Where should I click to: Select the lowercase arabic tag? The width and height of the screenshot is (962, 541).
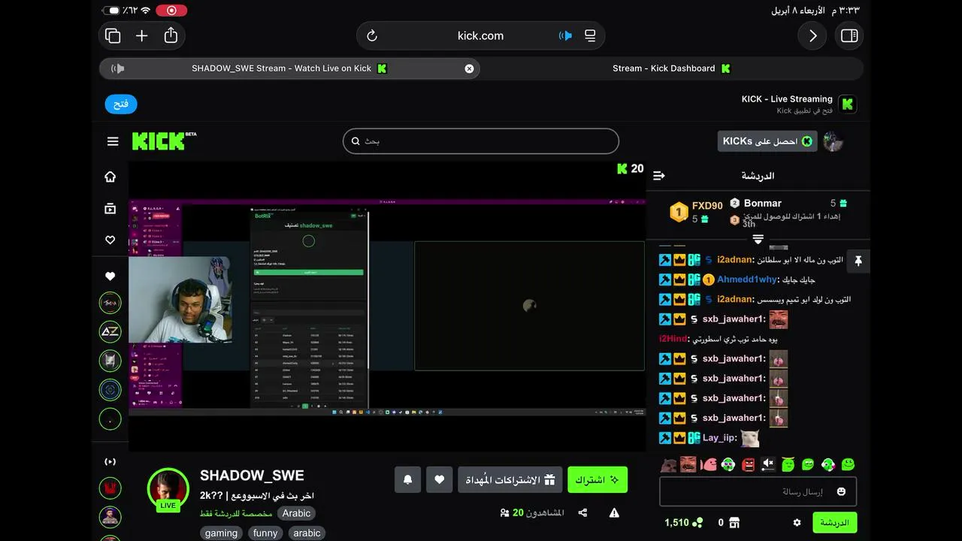point(307,533)
